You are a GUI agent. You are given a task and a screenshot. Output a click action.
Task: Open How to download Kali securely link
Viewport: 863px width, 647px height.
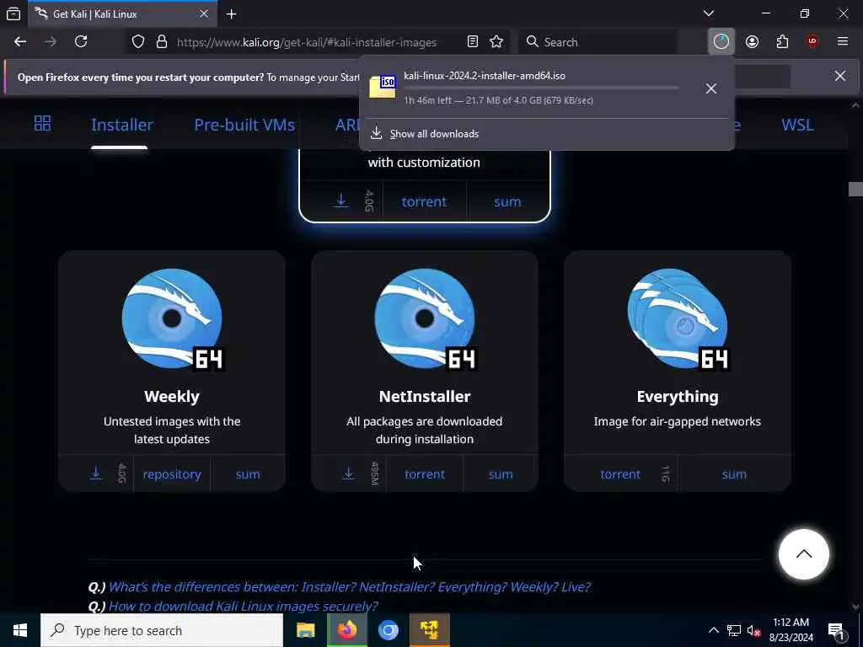(x=243, y=606)
